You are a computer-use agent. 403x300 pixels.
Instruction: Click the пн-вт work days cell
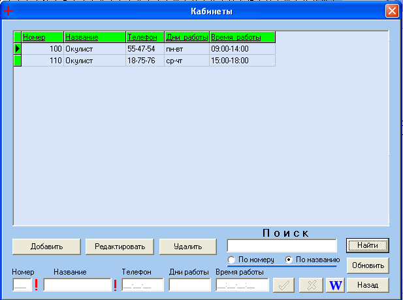pyautogui.click(x=187, y=48)
